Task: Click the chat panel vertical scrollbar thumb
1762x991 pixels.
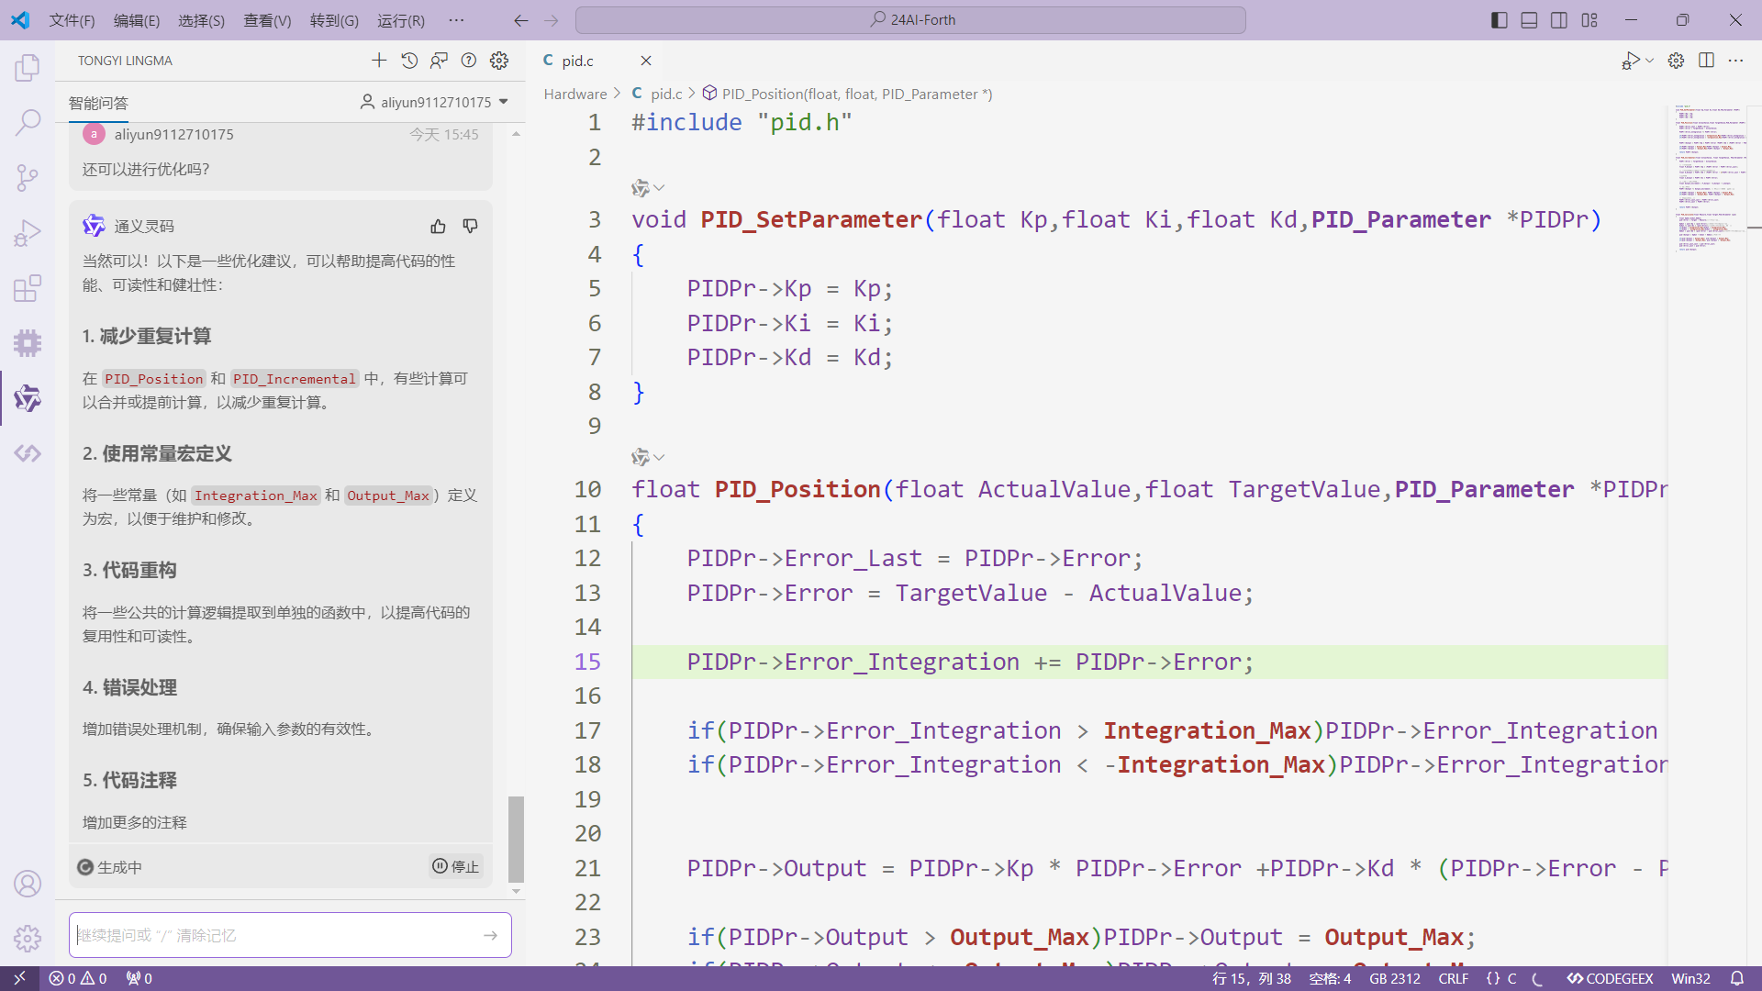Action: 516,839
